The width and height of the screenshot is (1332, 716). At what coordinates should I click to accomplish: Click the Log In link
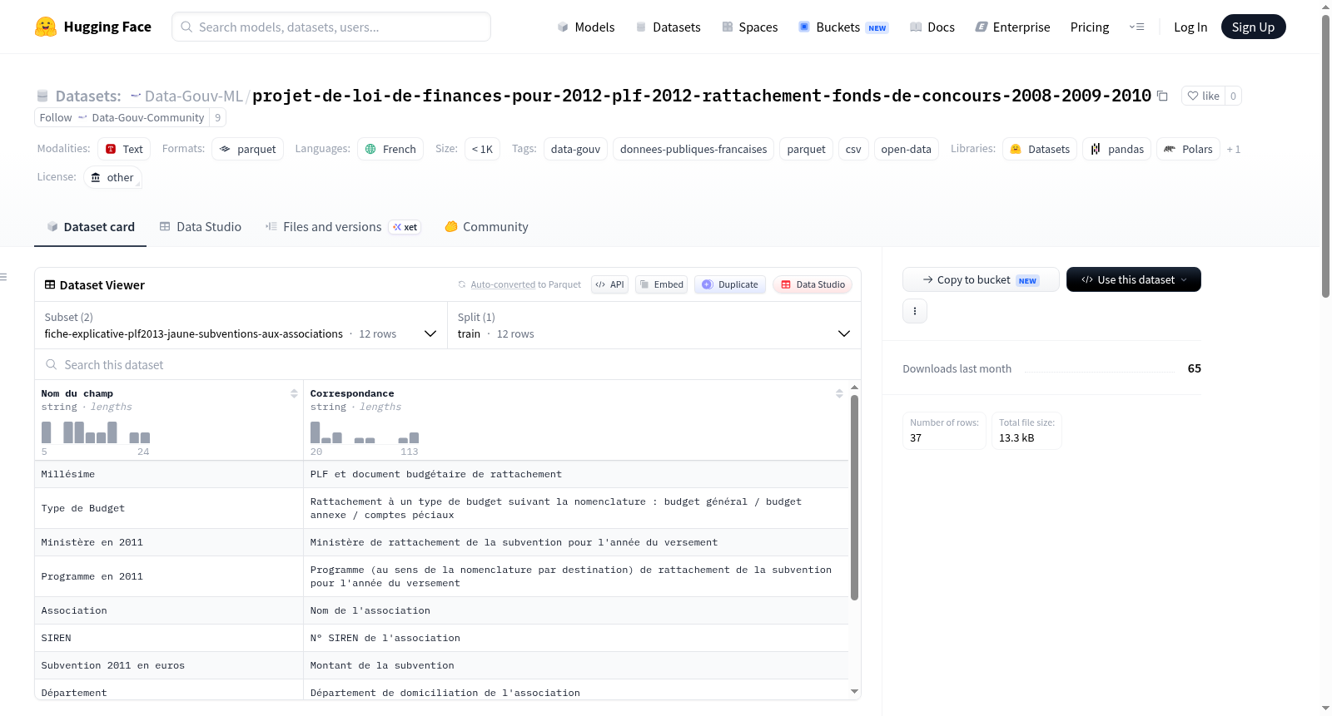click(x=1190, y=27)
